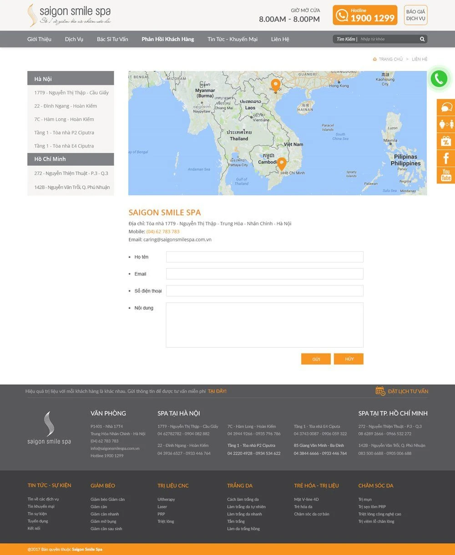
Task: Open the Ultherapy footer link
Action: (166, 499)
